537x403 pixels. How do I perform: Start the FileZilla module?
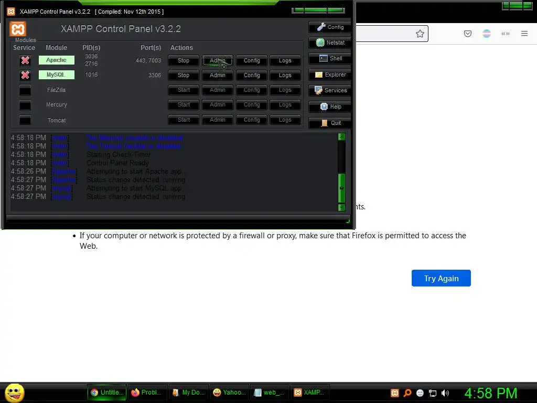pyautogui.click(x=184, y=90)
